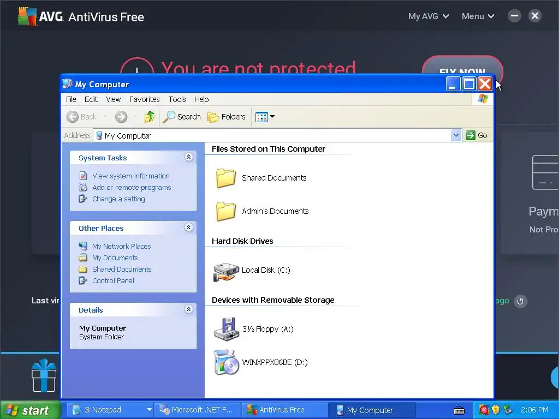Click the Control Panel sidebar icon
559x419 pixels.
click(83, 280)
